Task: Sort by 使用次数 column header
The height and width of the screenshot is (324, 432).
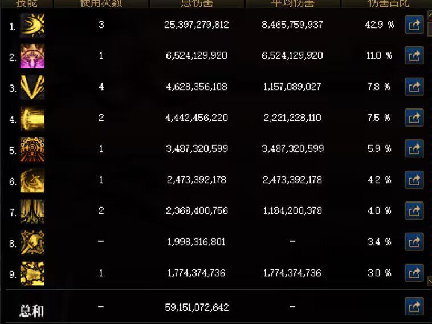Action: (101, 3)
